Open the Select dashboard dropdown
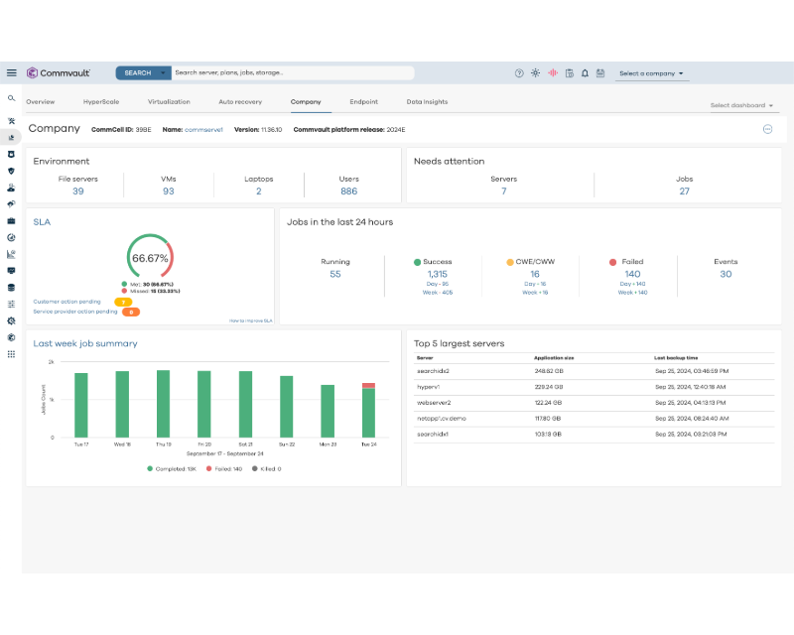 pos(741,105)
